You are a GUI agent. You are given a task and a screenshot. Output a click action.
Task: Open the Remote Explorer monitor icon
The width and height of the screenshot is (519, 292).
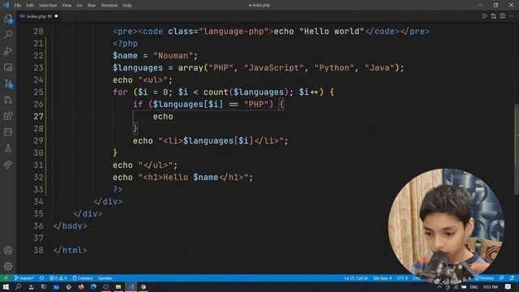pyautogui.click(x=8, y=67)
